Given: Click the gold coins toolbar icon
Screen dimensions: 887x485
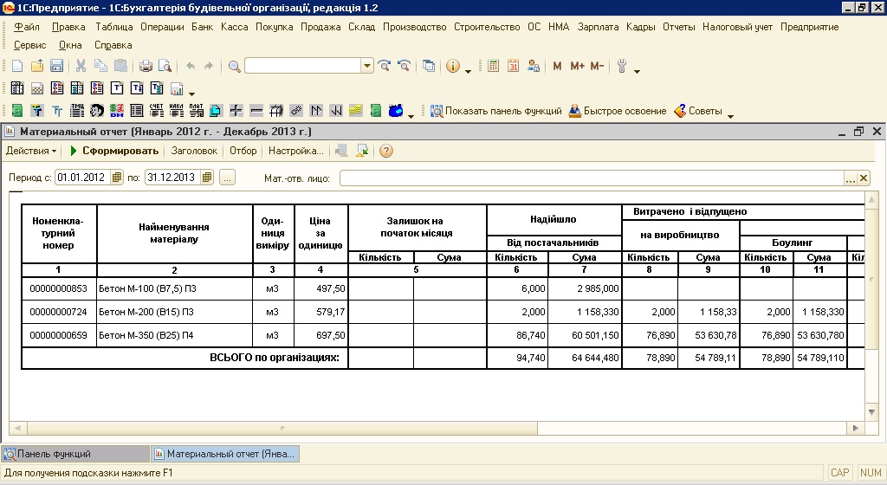Looking at the screenshot, I should pyautogui.click(x=355, y=110).
